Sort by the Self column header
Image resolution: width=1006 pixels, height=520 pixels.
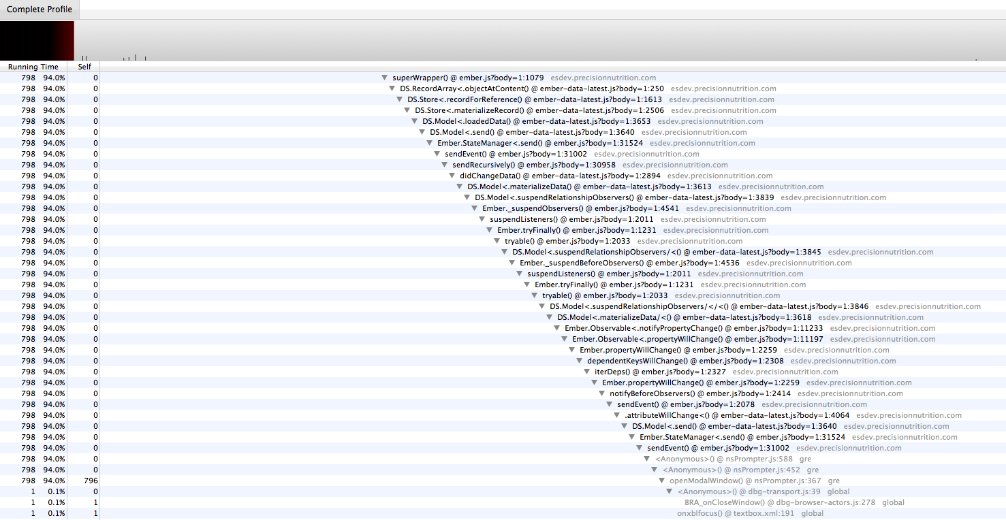point(84,67)
